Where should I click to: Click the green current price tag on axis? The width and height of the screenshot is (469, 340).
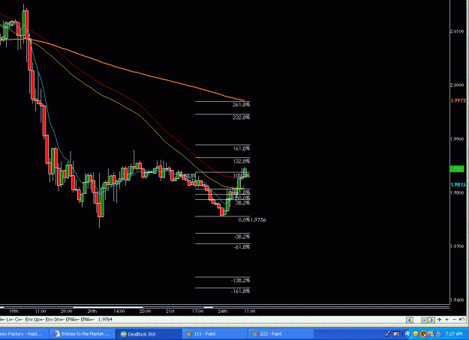457,169
